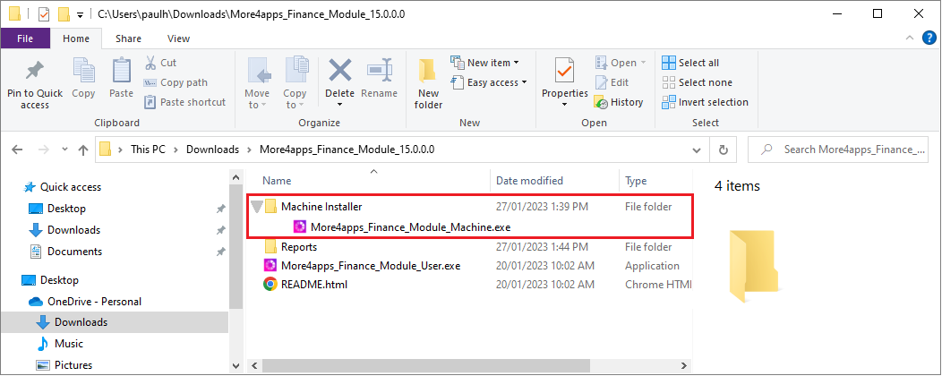The image size is (942, 376).
Task: Switch to the View ribbon tab
Action: point(178,38)
